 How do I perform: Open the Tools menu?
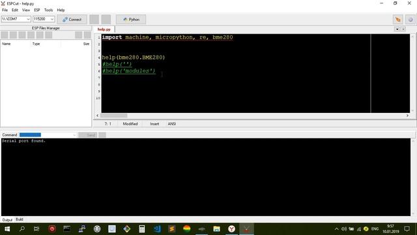click(x=48, y=10)
